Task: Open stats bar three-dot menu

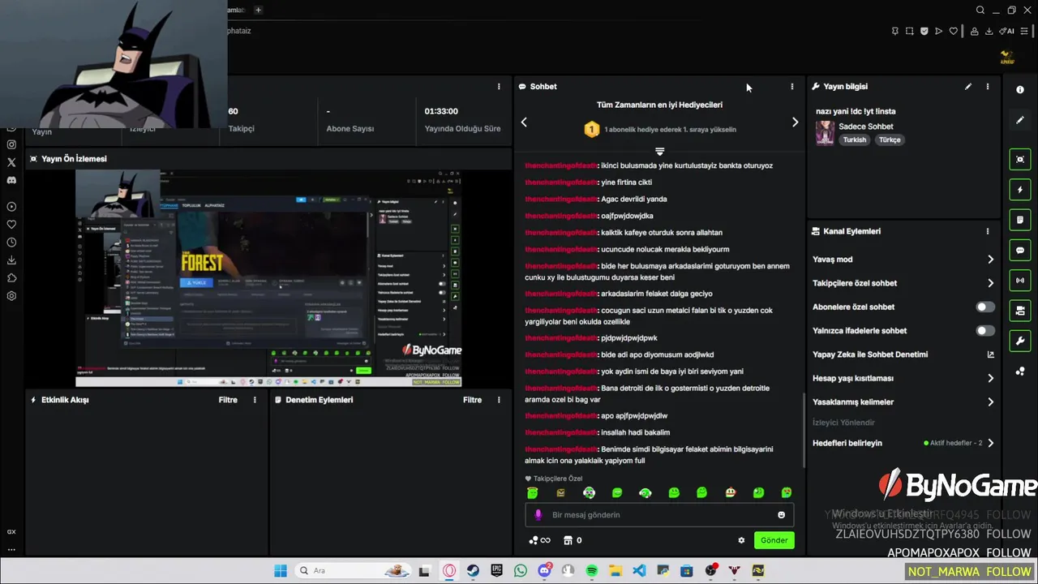Action: pyautogui.click(x=499, y=86)
